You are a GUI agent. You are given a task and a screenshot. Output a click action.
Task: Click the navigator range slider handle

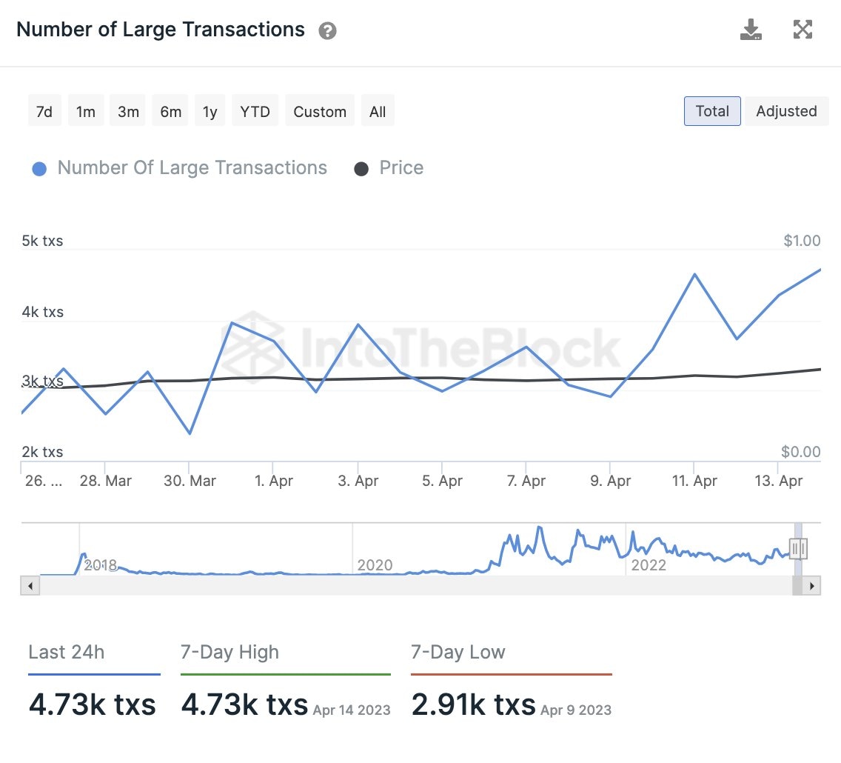(798, 549)
